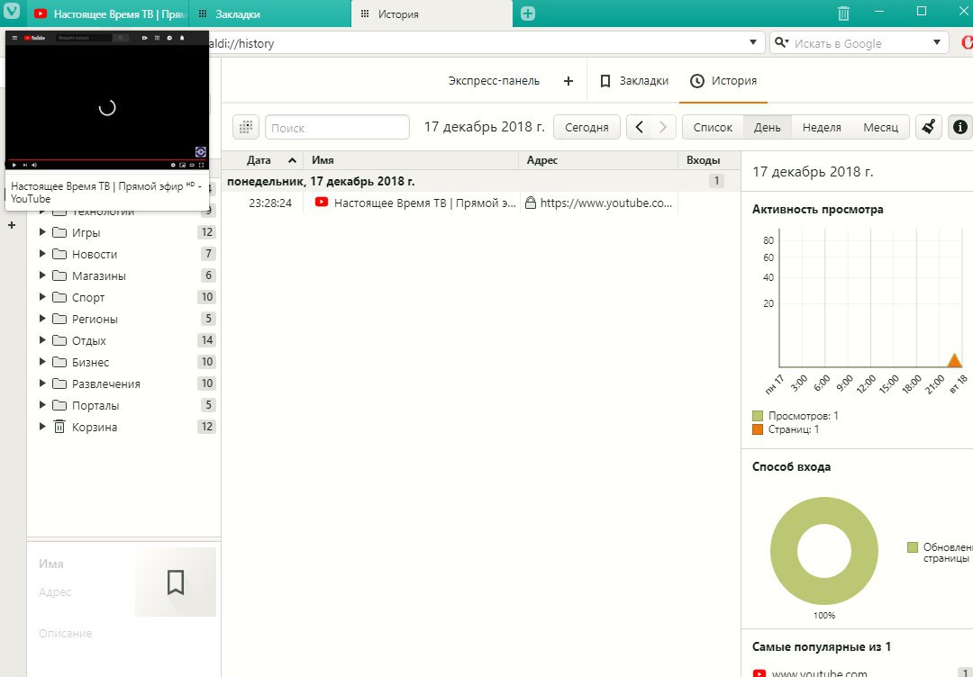This screenshot has height=677, width=973.
Task: Click the bookmark Имя details field
Action: [84, 564]
